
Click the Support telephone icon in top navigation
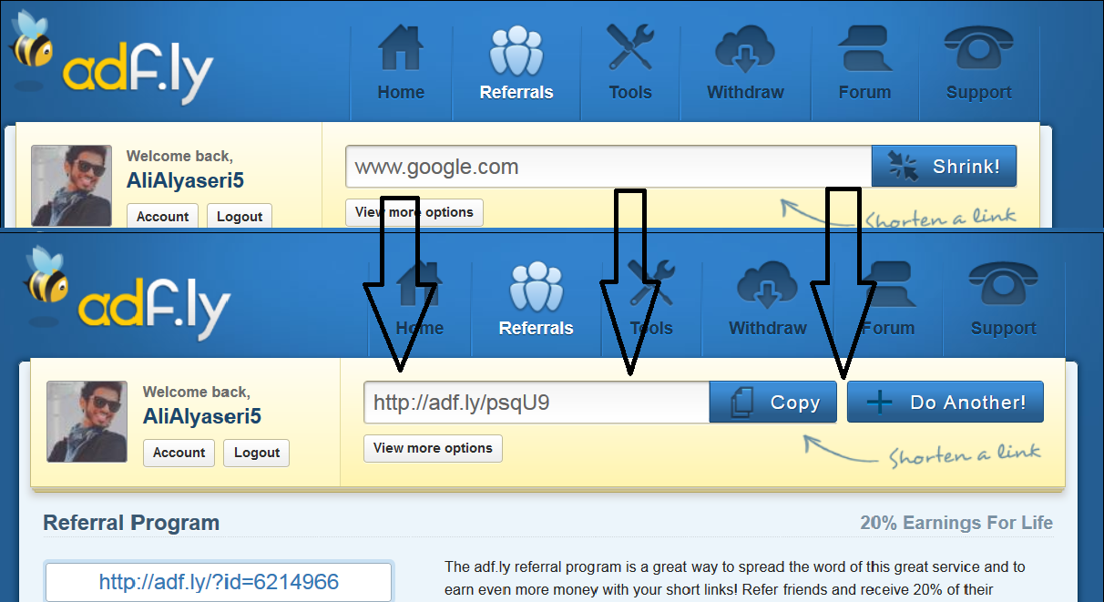coord(979,48)
